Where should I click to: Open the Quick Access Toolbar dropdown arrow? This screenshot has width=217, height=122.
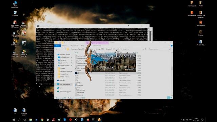(65, 43)
